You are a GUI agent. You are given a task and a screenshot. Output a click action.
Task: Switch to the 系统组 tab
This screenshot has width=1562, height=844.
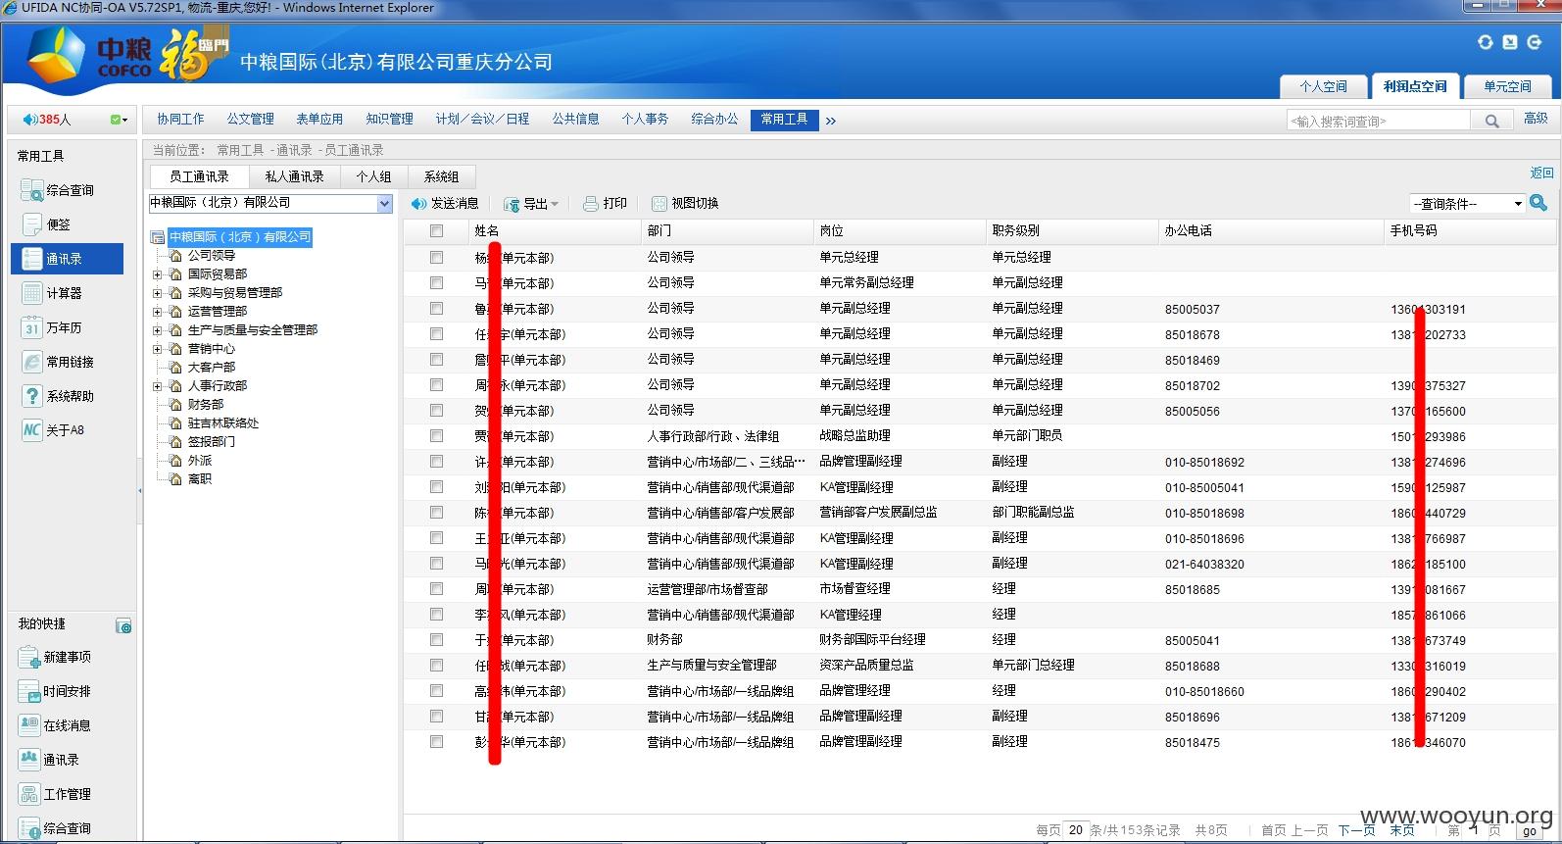click(441, 176)
